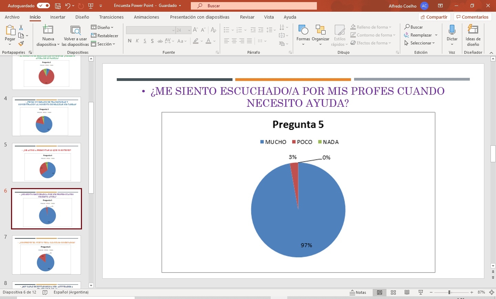
Task: Apply the text highlight color button
Action: pos(196,41)
